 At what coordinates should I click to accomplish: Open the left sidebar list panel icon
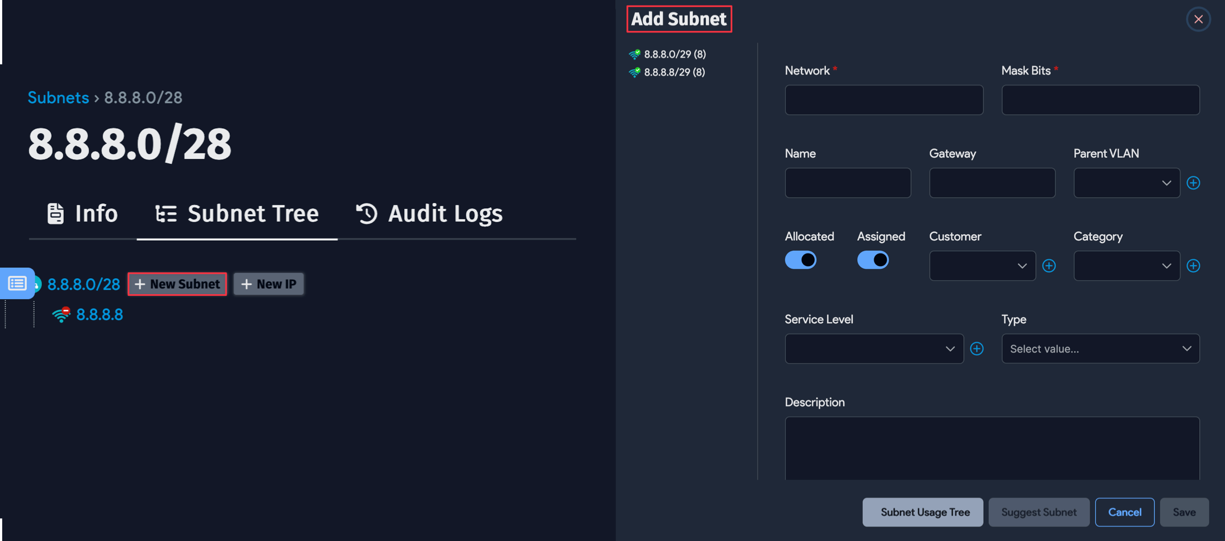coord(16,284)
